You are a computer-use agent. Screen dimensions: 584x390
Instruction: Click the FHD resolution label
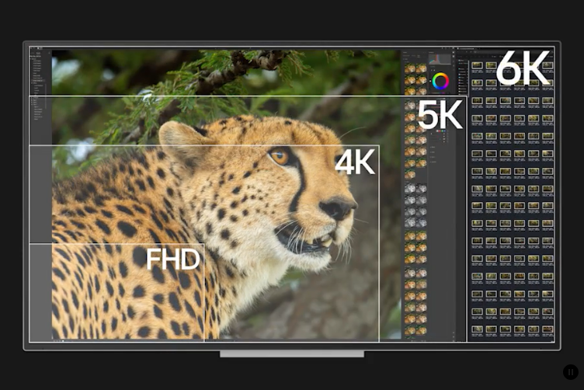[x=173, y=259]
